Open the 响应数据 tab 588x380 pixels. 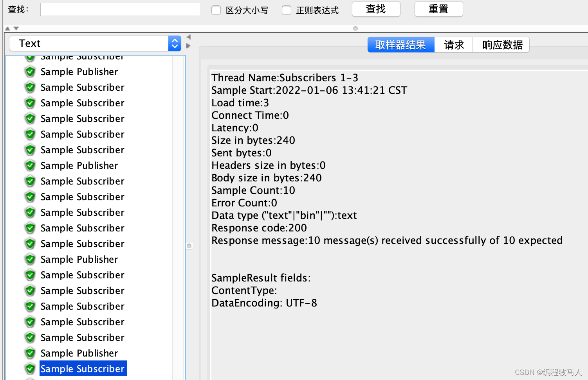(502, 45)
